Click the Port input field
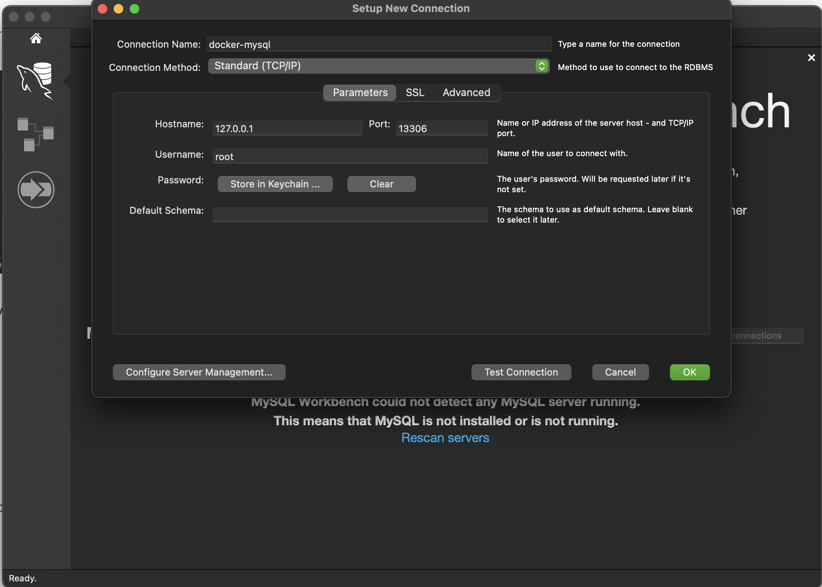The width and height of the screenshot is (822, 587). (441, 129)
